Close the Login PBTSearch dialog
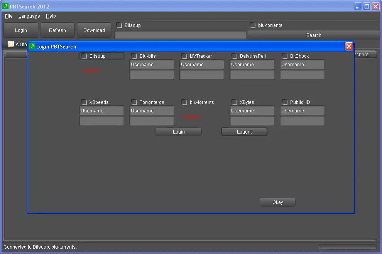Screen dimensions: 382x254 (x=349, y=47)
